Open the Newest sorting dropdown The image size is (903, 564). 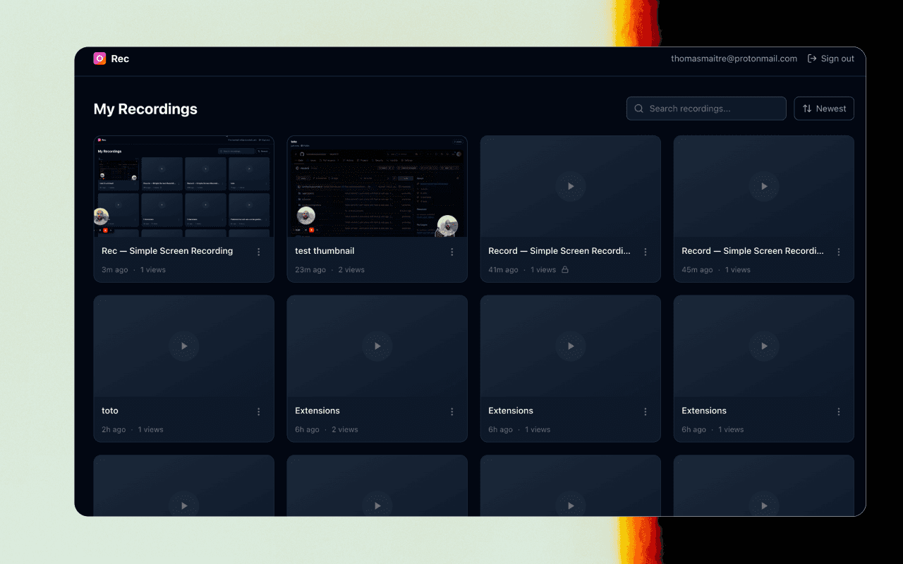[x=824, y=108]
